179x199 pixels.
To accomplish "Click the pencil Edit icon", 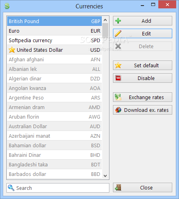I will pos(118,33).
